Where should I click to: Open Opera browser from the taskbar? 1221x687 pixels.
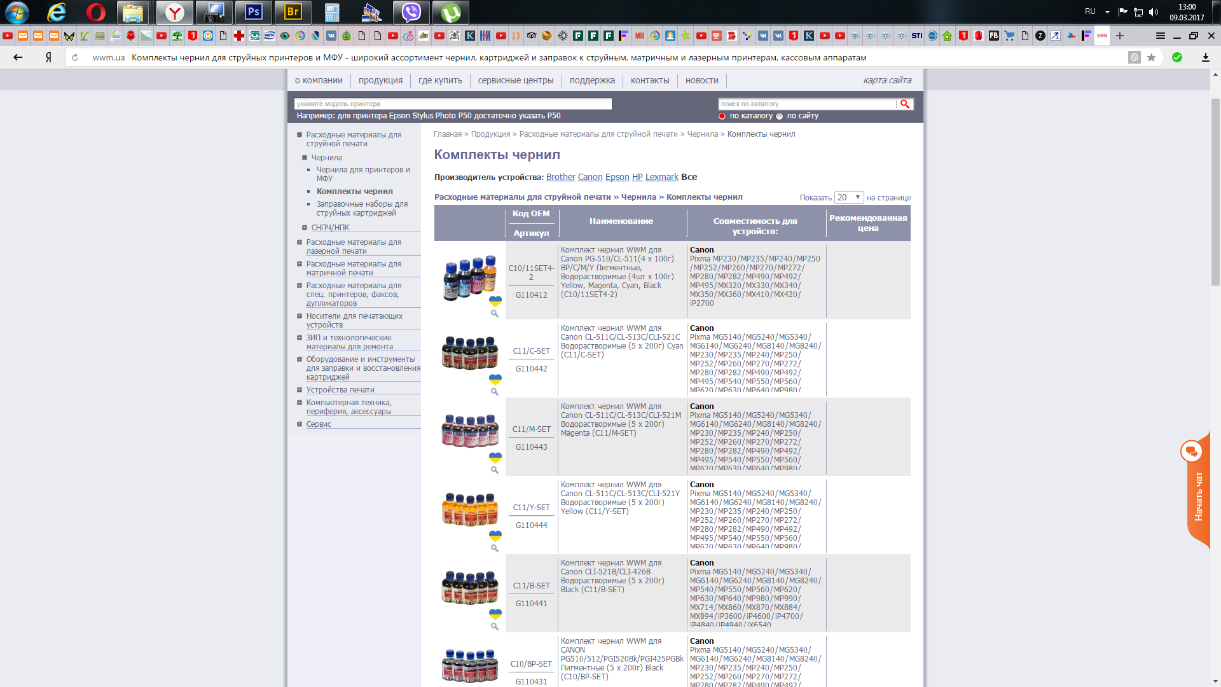click(96, 12)
